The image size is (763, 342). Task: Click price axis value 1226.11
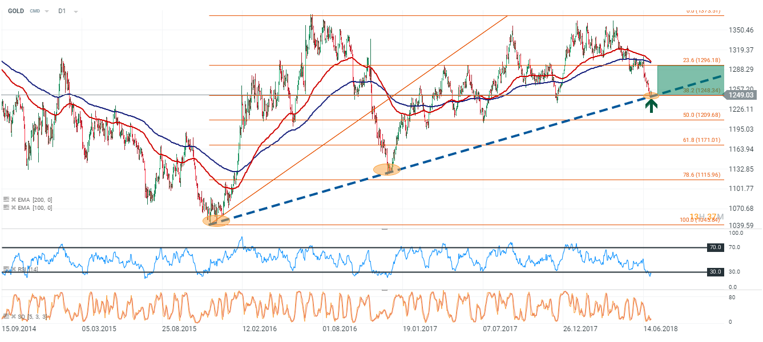tap(741, 109)
